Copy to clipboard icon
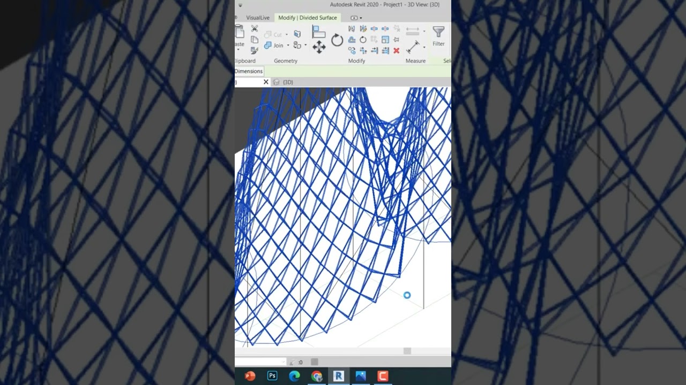This screenshot has width=686, height=385. pyautogui.click(x=255, y=40)
